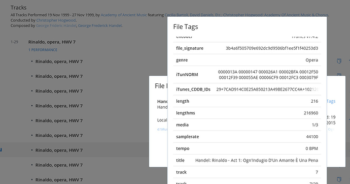
Task: Open Christopher Hogwood conductor link
Action: 56,20
